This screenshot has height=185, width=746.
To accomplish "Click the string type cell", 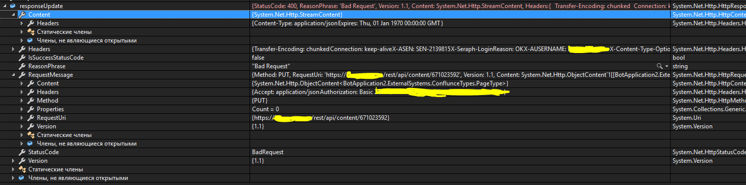I will click(x=680, y=66).
